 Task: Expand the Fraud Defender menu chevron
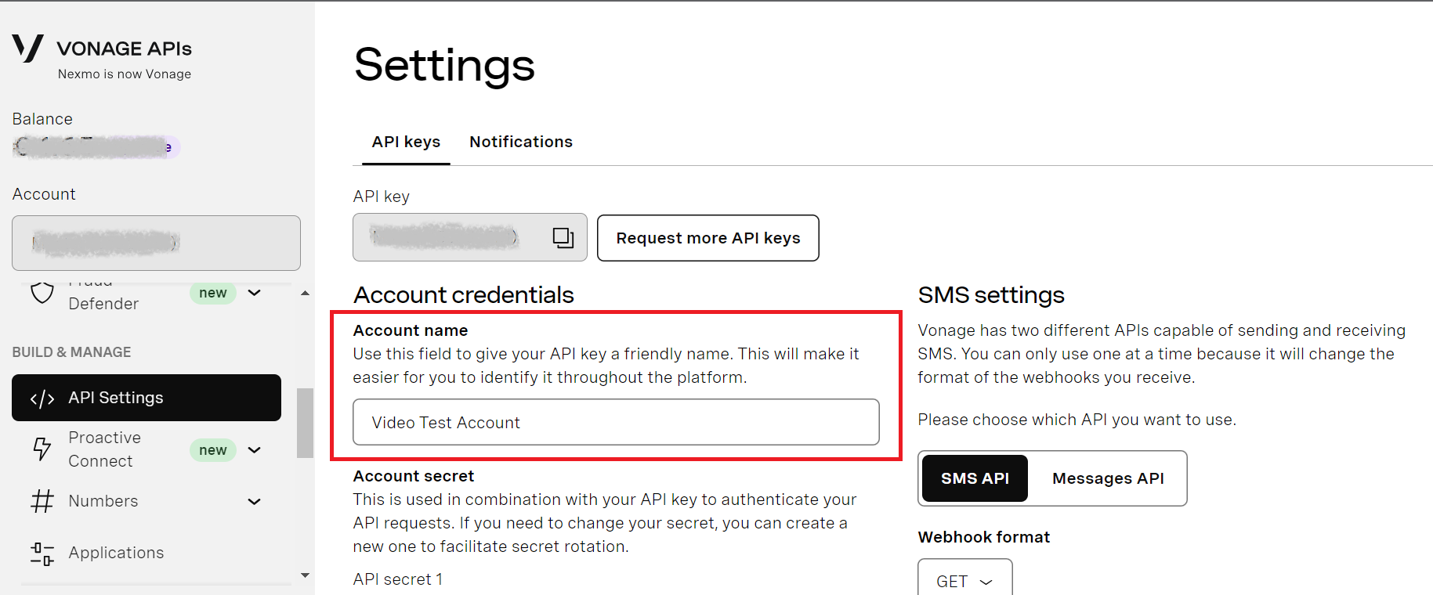[x=254, y=293]
